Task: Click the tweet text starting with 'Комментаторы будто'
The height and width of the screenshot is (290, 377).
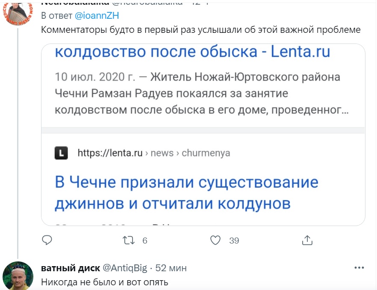Action: pos(201,30)
